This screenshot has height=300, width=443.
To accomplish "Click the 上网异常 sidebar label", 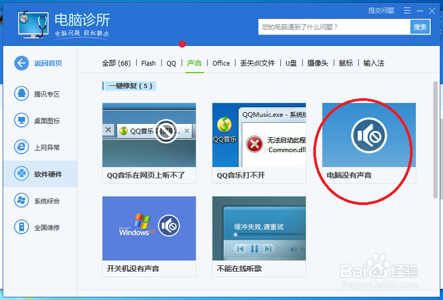I will click(x=47, y=147).
